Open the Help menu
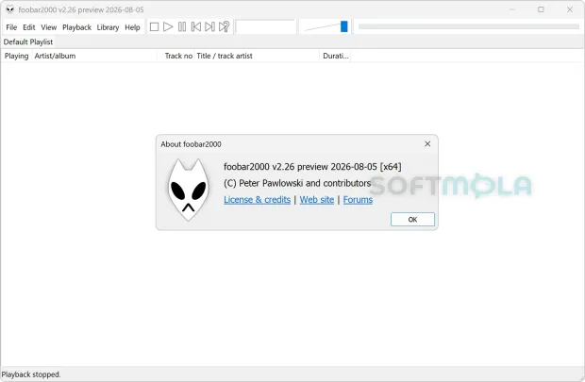The height and width of the screenshot is (382, 585). click(132, 27)
